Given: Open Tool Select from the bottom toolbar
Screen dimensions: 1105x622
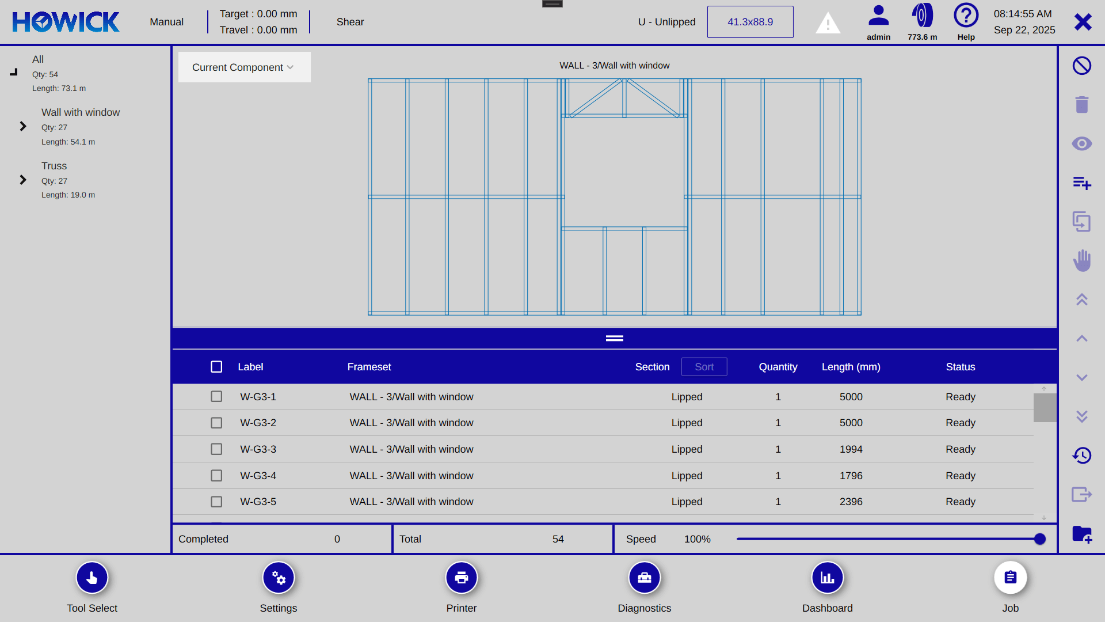Looking at the screenshot, I should coord(92,578).
